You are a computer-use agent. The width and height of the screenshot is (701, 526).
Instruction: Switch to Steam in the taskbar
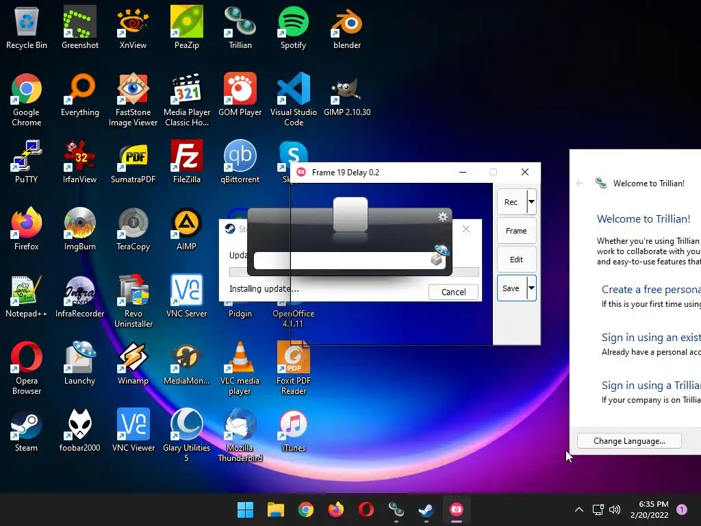point(426,510)
